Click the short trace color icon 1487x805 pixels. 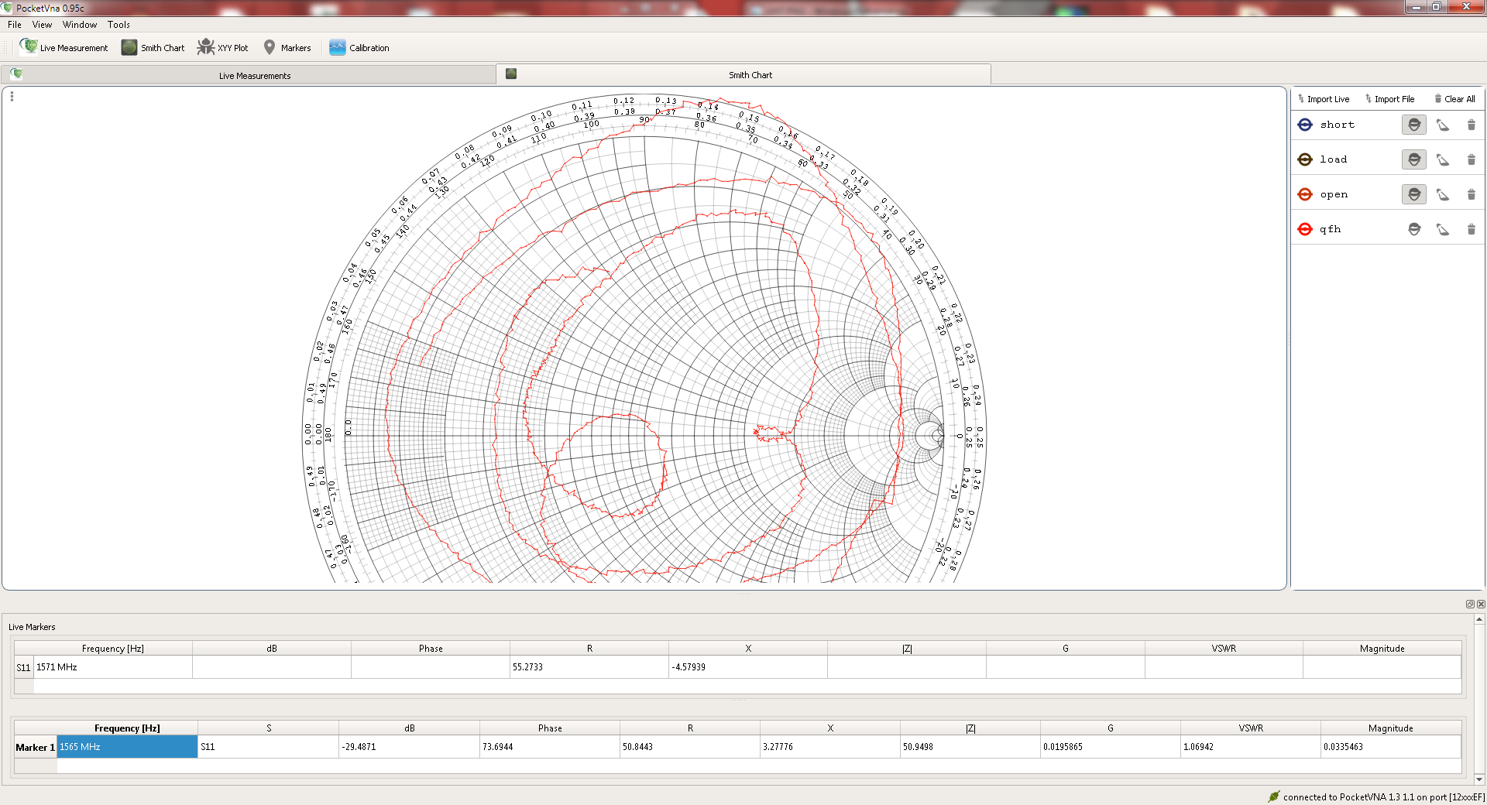pos(1305,125)
